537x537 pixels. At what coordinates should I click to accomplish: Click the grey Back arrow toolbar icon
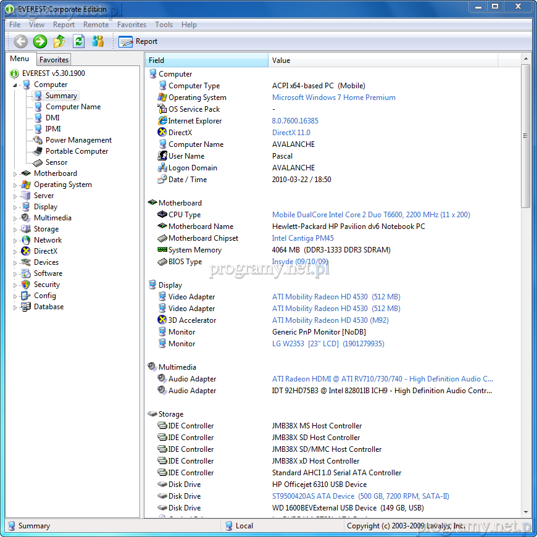[x=21, y=41]
